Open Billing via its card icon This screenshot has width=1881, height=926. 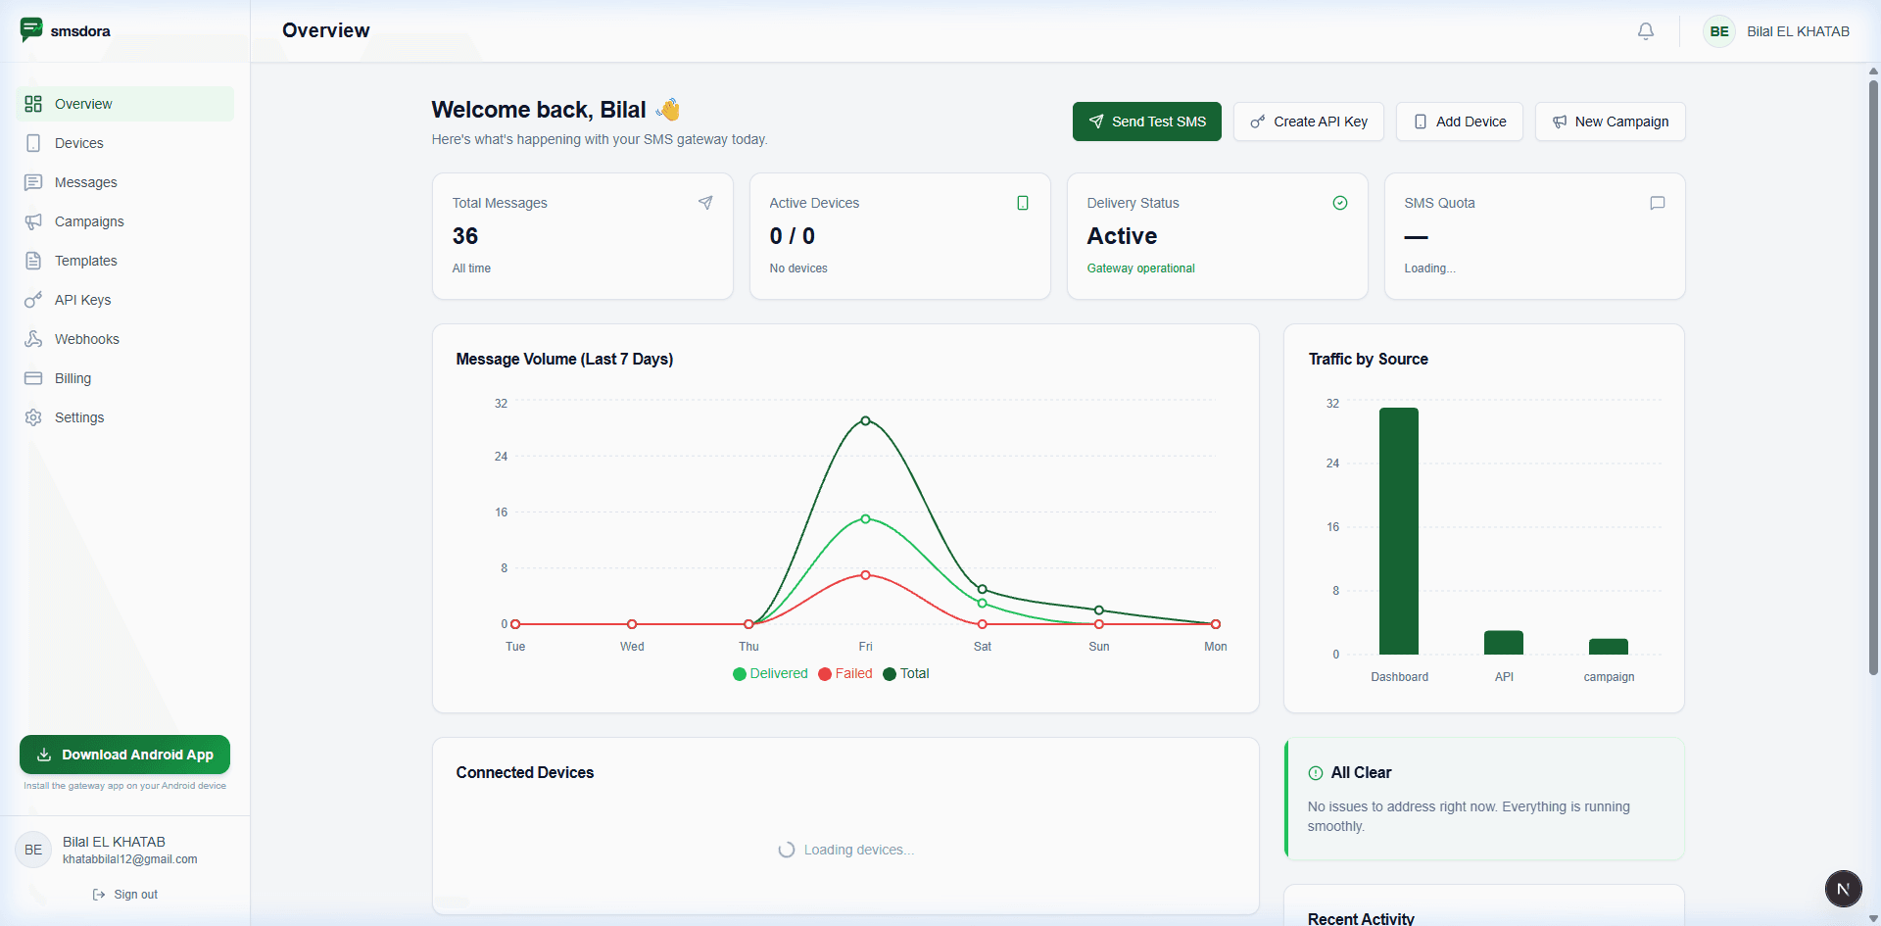pos(33,378)
